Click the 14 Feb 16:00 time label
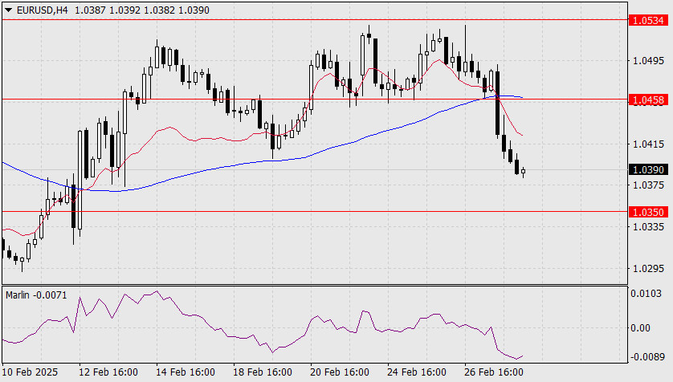 (x=186, y=372)
